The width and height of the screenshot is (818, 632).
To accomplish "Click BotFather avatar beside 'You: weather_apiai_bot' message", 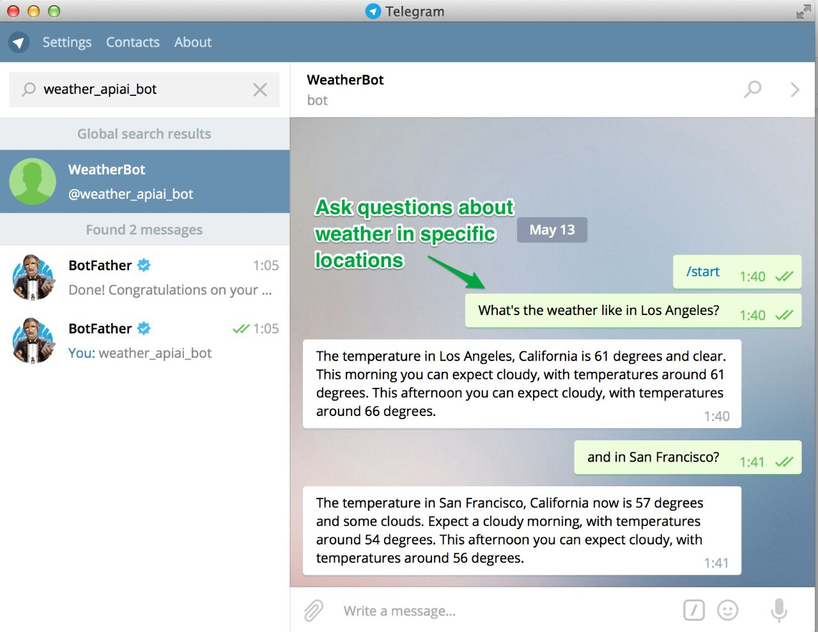I will click(33, 341).
